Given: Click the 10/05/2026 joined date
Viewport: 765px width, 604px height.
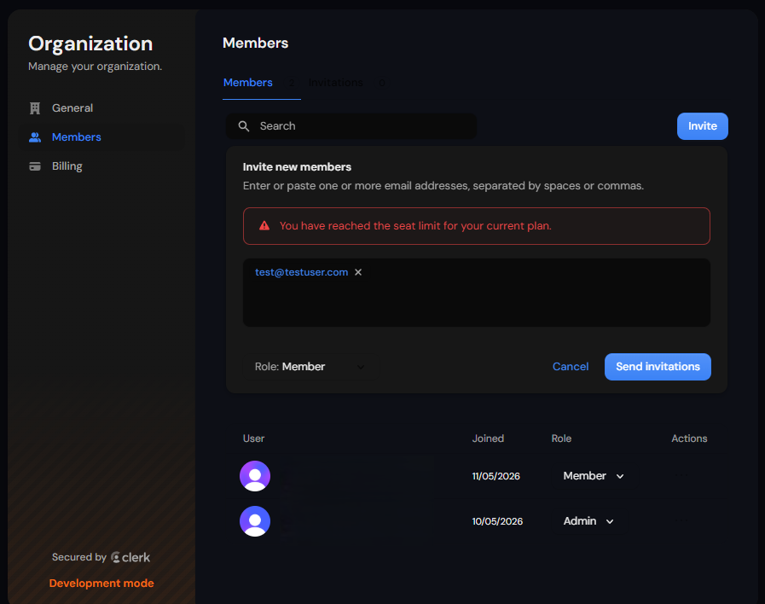Looking at the screenshot, I should [497, 521].
